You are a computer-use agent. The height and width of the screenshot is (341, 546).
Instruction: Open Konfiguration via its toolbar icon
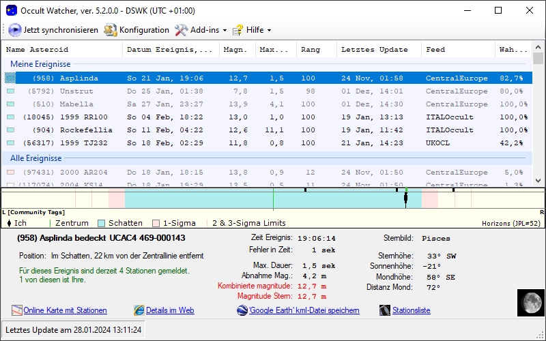click(x=111, y=30)
